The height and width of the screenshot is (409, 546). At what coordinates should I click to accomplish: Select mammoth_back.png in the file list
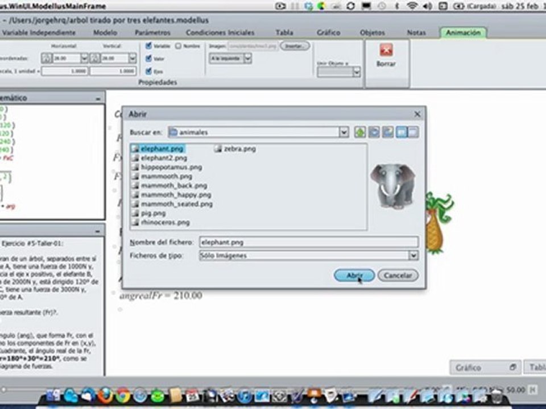[169, 186]
